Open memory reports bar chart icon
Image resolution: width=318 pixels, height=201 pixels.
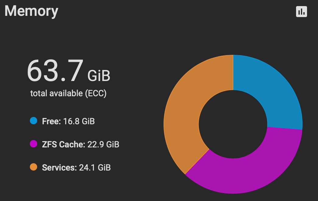(x=301, y=12)
